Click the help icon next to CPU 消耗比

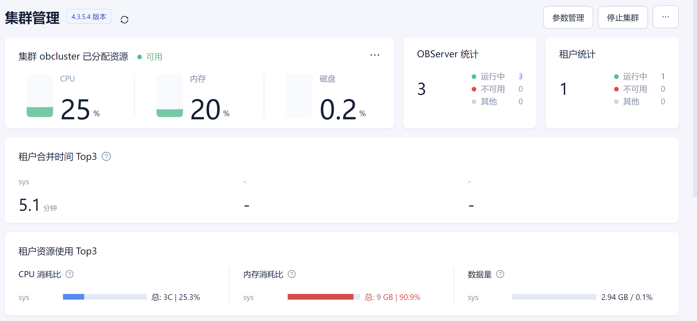point(70,274)
